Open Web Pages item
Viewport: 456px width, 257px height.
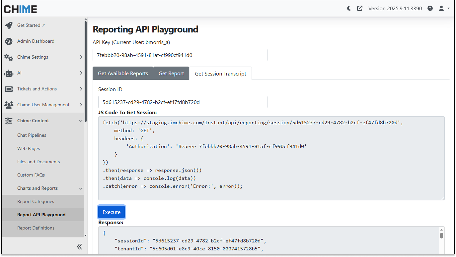29,148
